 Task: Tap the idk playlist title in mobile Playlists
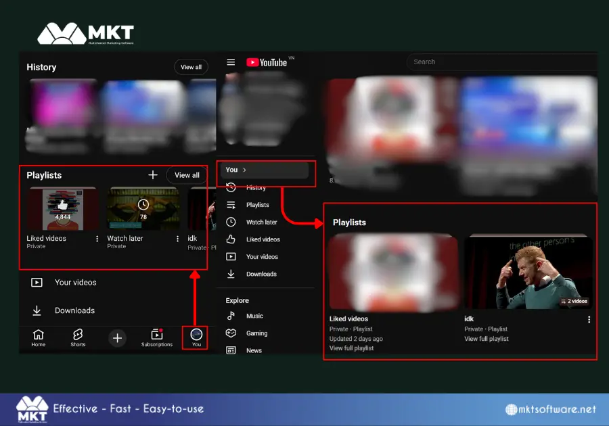point(192,238)
